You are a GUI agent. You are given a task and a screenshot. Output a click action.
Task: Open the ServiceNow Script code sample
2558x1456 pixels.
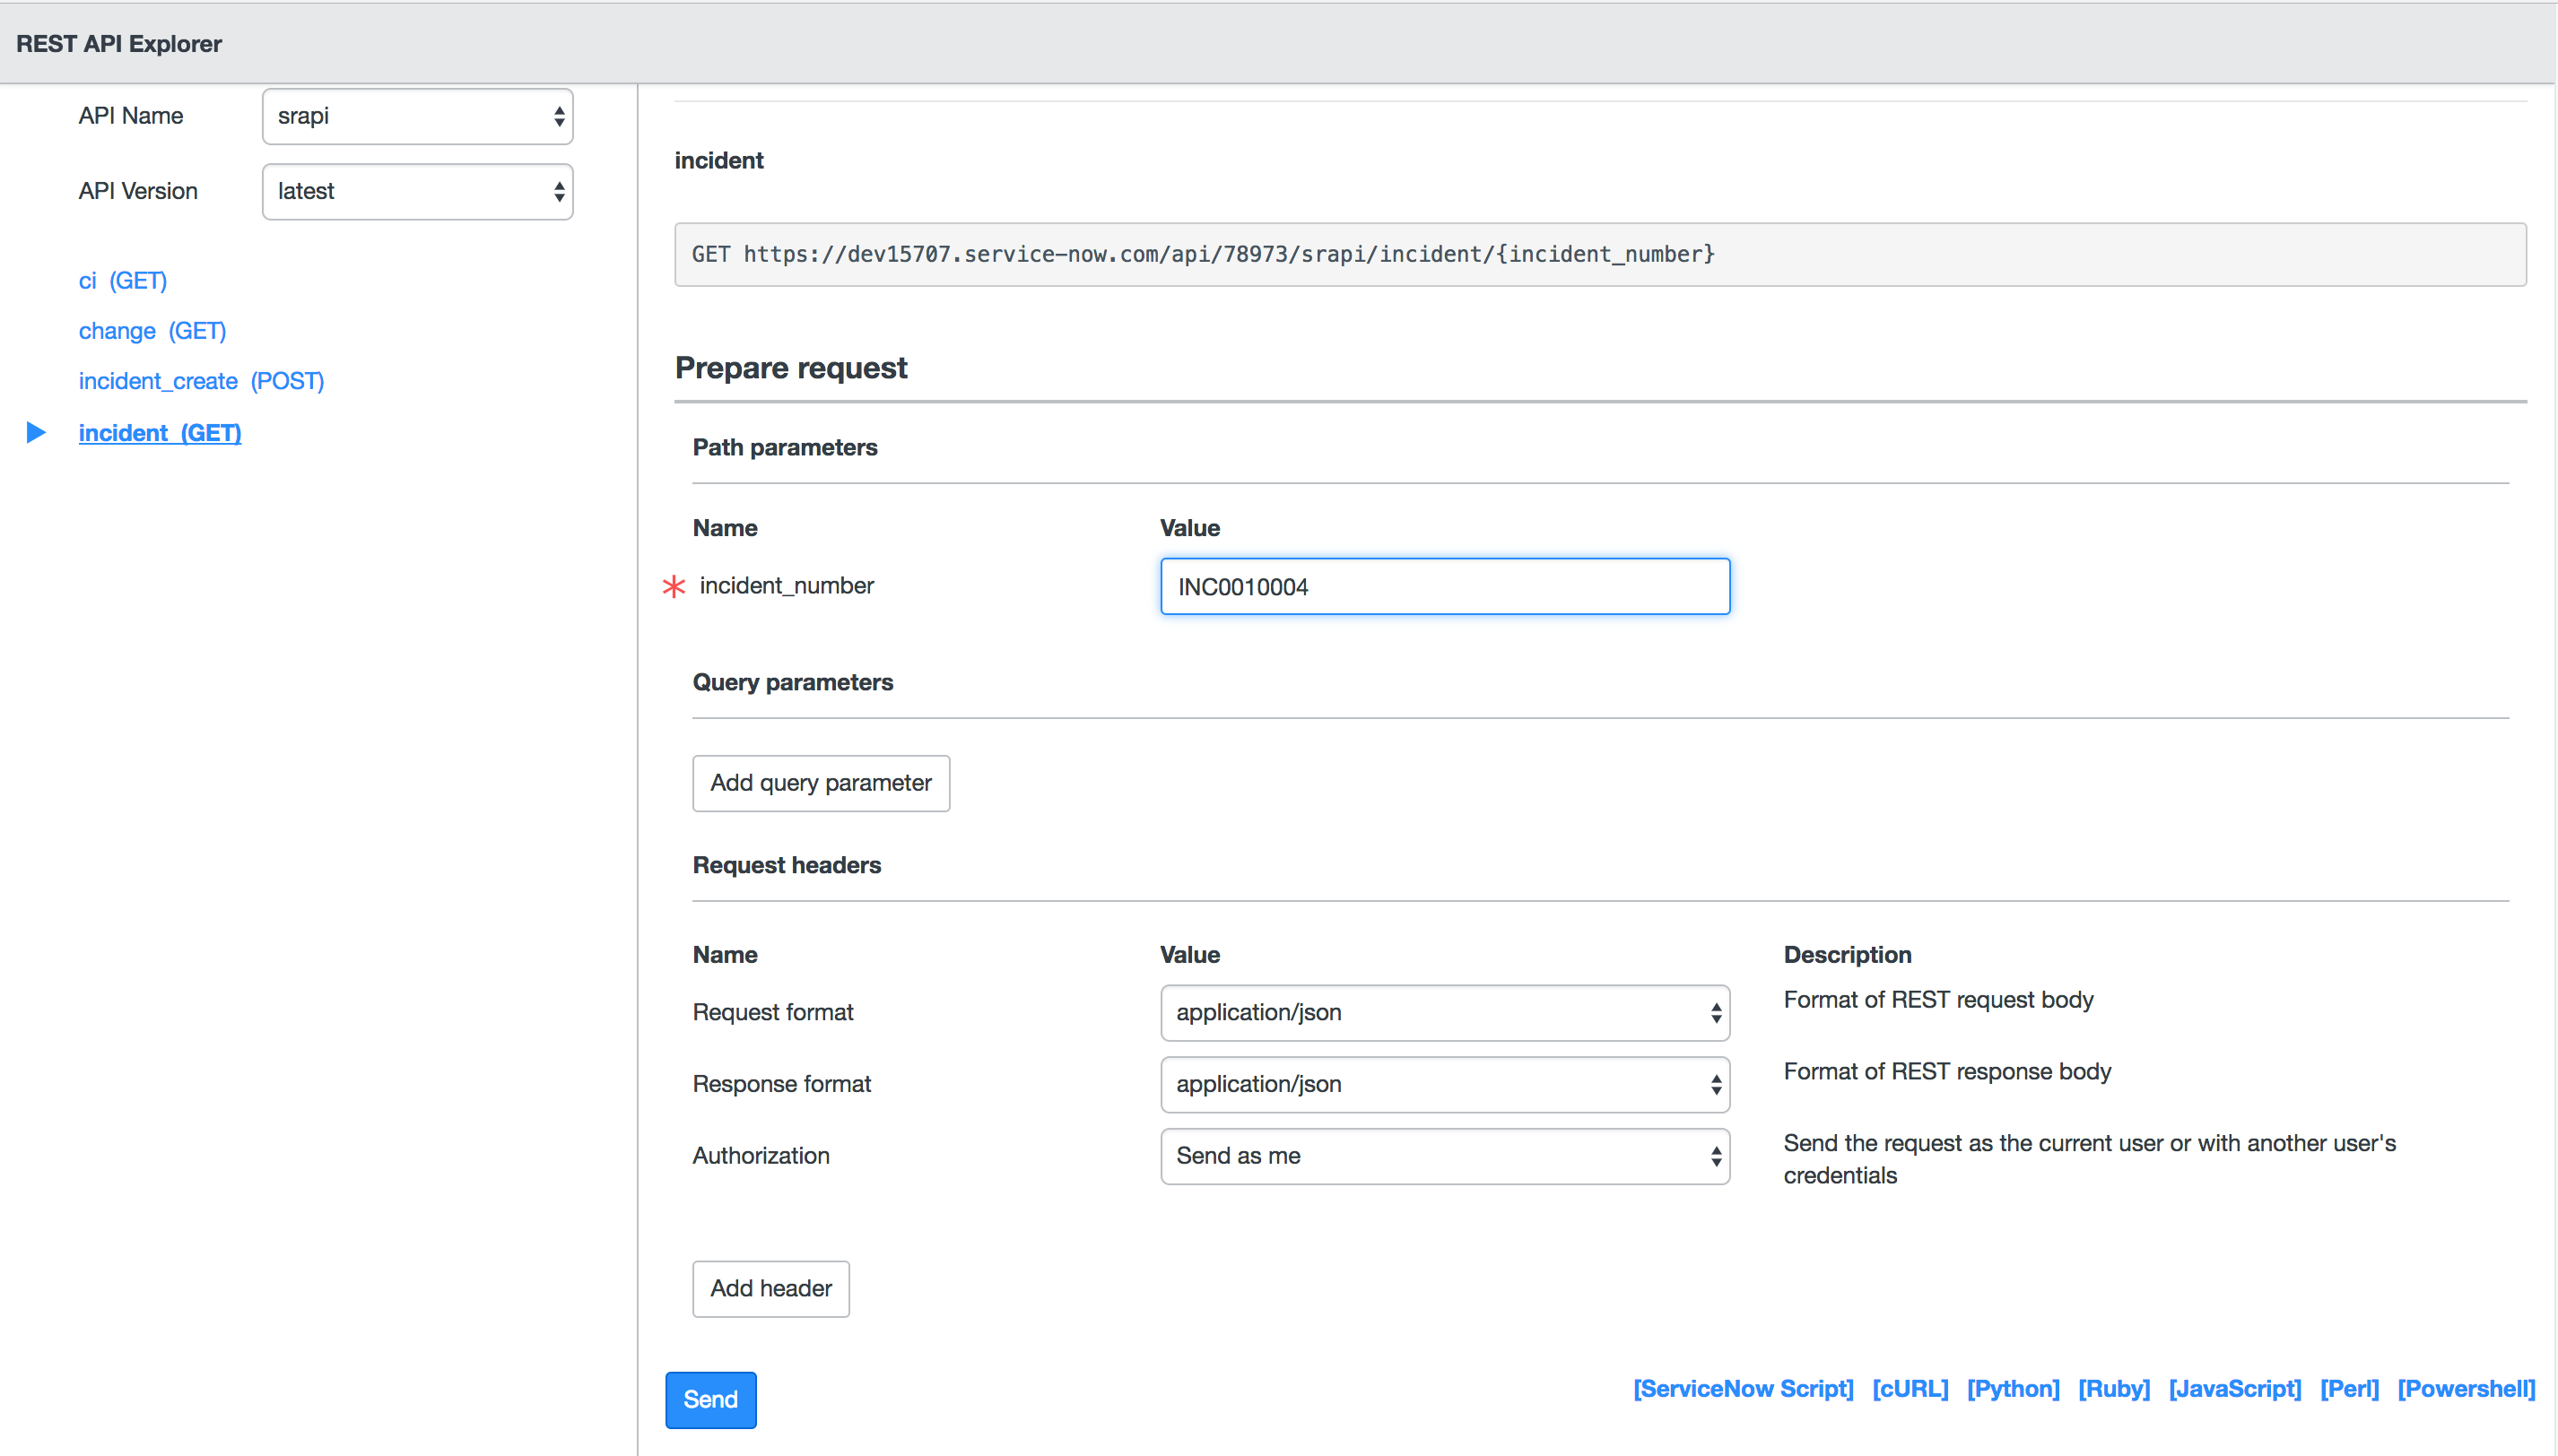(1743, 1388)
